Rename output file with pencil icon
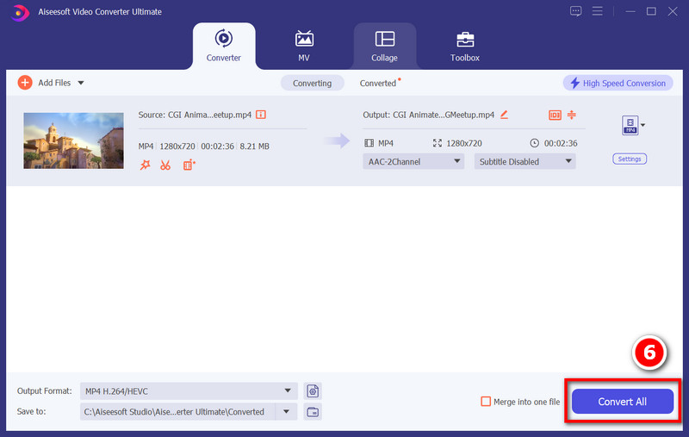 tap(505, 115)
